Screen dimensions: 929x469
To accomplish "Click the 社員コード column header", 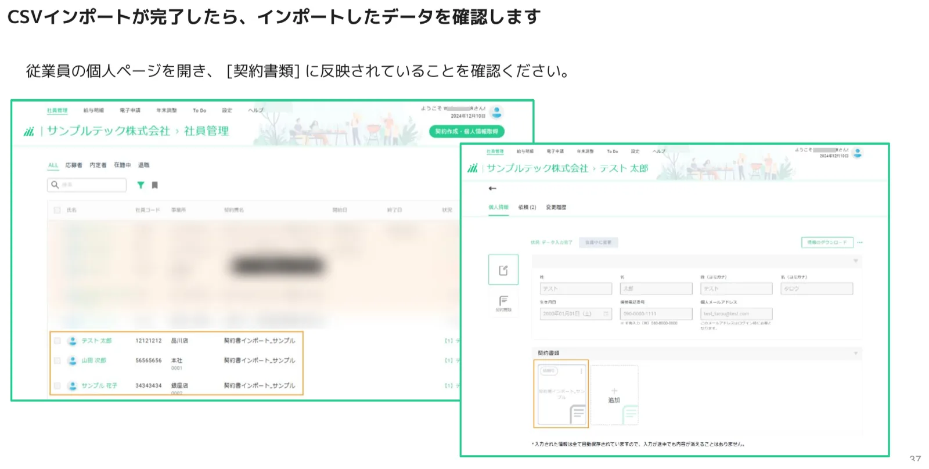I will tap(147, 210).
